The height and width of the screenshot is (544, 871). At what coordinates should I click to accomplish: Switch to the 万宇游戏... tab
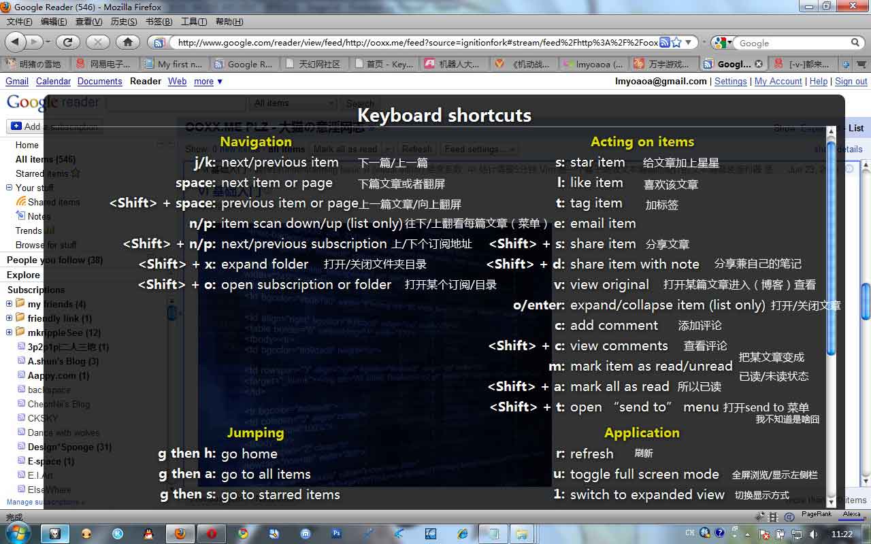pyautogui.click(x=663, y=64)
